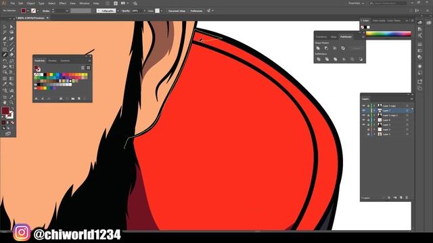This screenshot has height=243, width=433.
Task: Hide Layer 7 using its eye icon
Action: [x=364, y=111]
